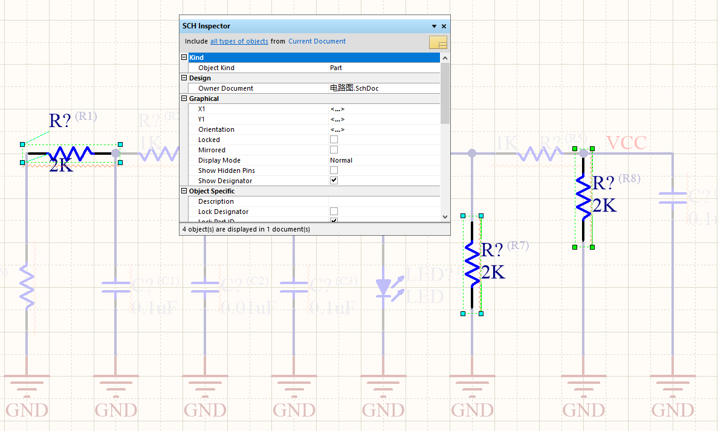Click the dimmed C2 capacitor symbol
Image resolution: width=718 pixels, height=431 pixels.
(205, 287)
